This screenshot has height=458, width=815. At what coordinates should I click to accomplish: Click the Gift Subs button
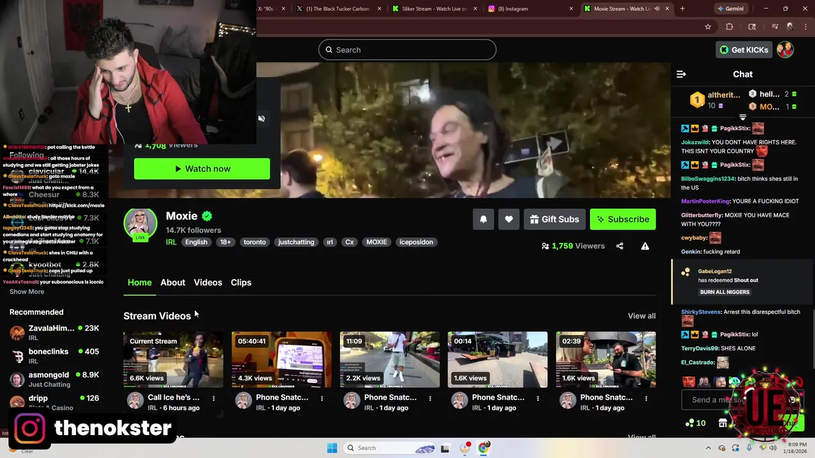pyautogui.click(x=554, y=219)
